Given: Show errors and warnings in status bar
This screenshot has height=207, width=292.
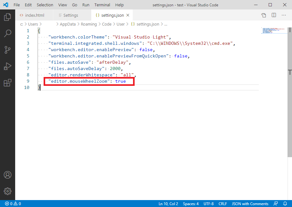Looking at the screenshot, I should [13, 204].
